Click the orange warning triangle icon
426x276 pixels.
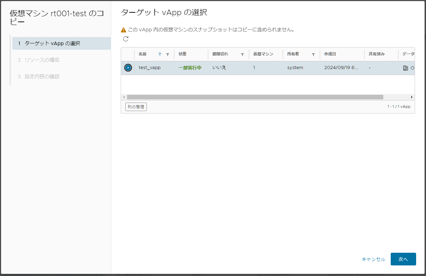124,30
